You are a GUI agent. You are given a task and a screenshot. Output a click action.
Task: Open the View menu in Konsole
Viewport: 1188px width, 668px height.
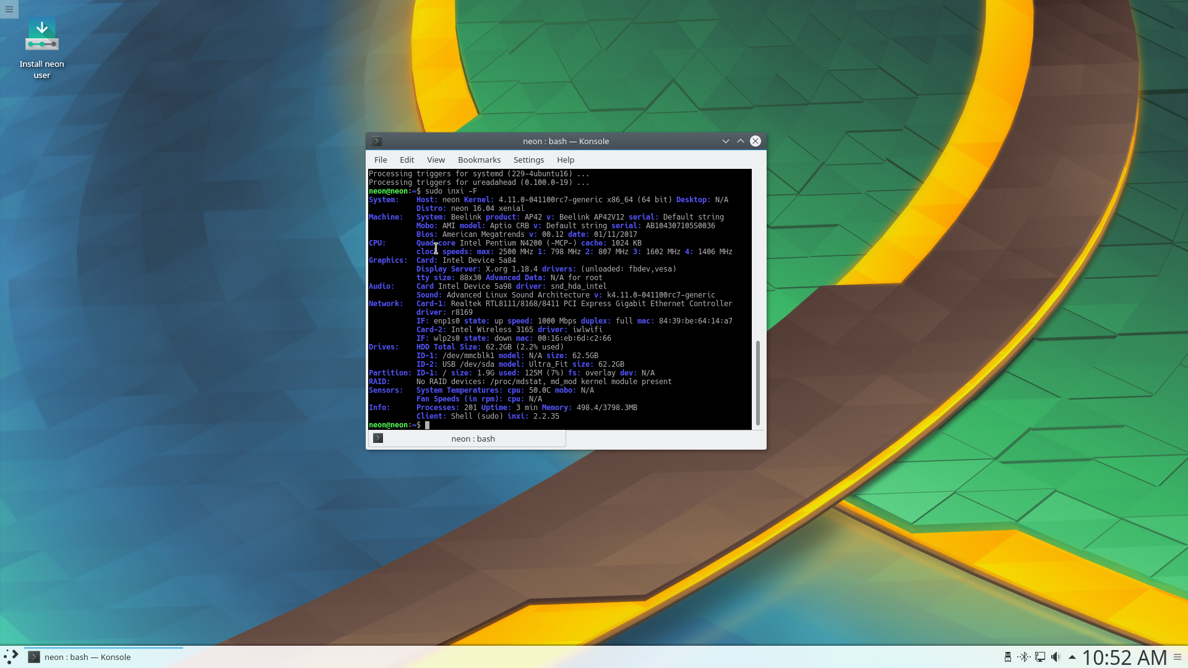pyautogui.click(x=436, y=160)
